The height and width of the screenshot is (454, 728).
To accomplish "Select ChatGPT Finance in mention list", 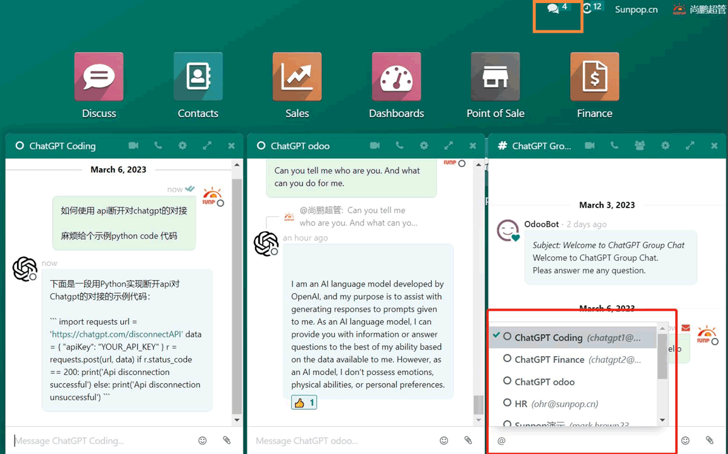I will 573,359.
